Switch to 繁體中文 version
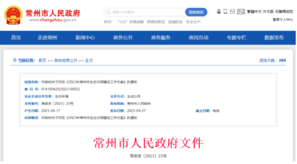This screenshot has height=164, width=297. pyautogui.click(x=254, y=12)
